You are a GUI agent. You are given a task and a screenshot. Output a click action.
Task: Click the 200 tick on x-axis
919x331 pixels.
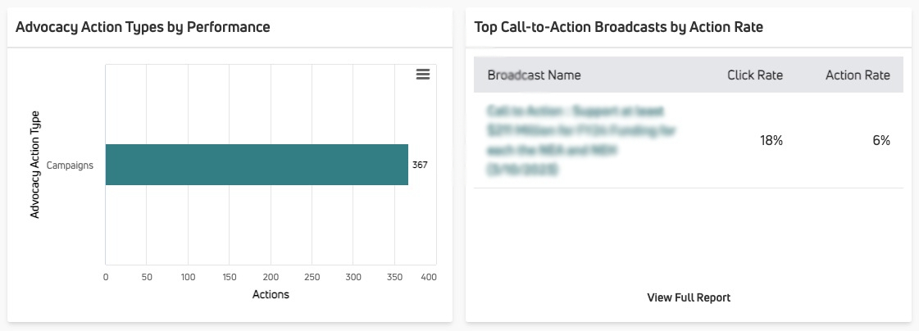pyautogui.click(x=271, y=277)
